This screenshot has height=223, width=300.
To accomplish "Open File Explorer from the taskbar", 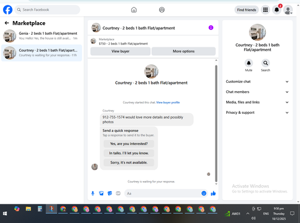I will [28, 209].
